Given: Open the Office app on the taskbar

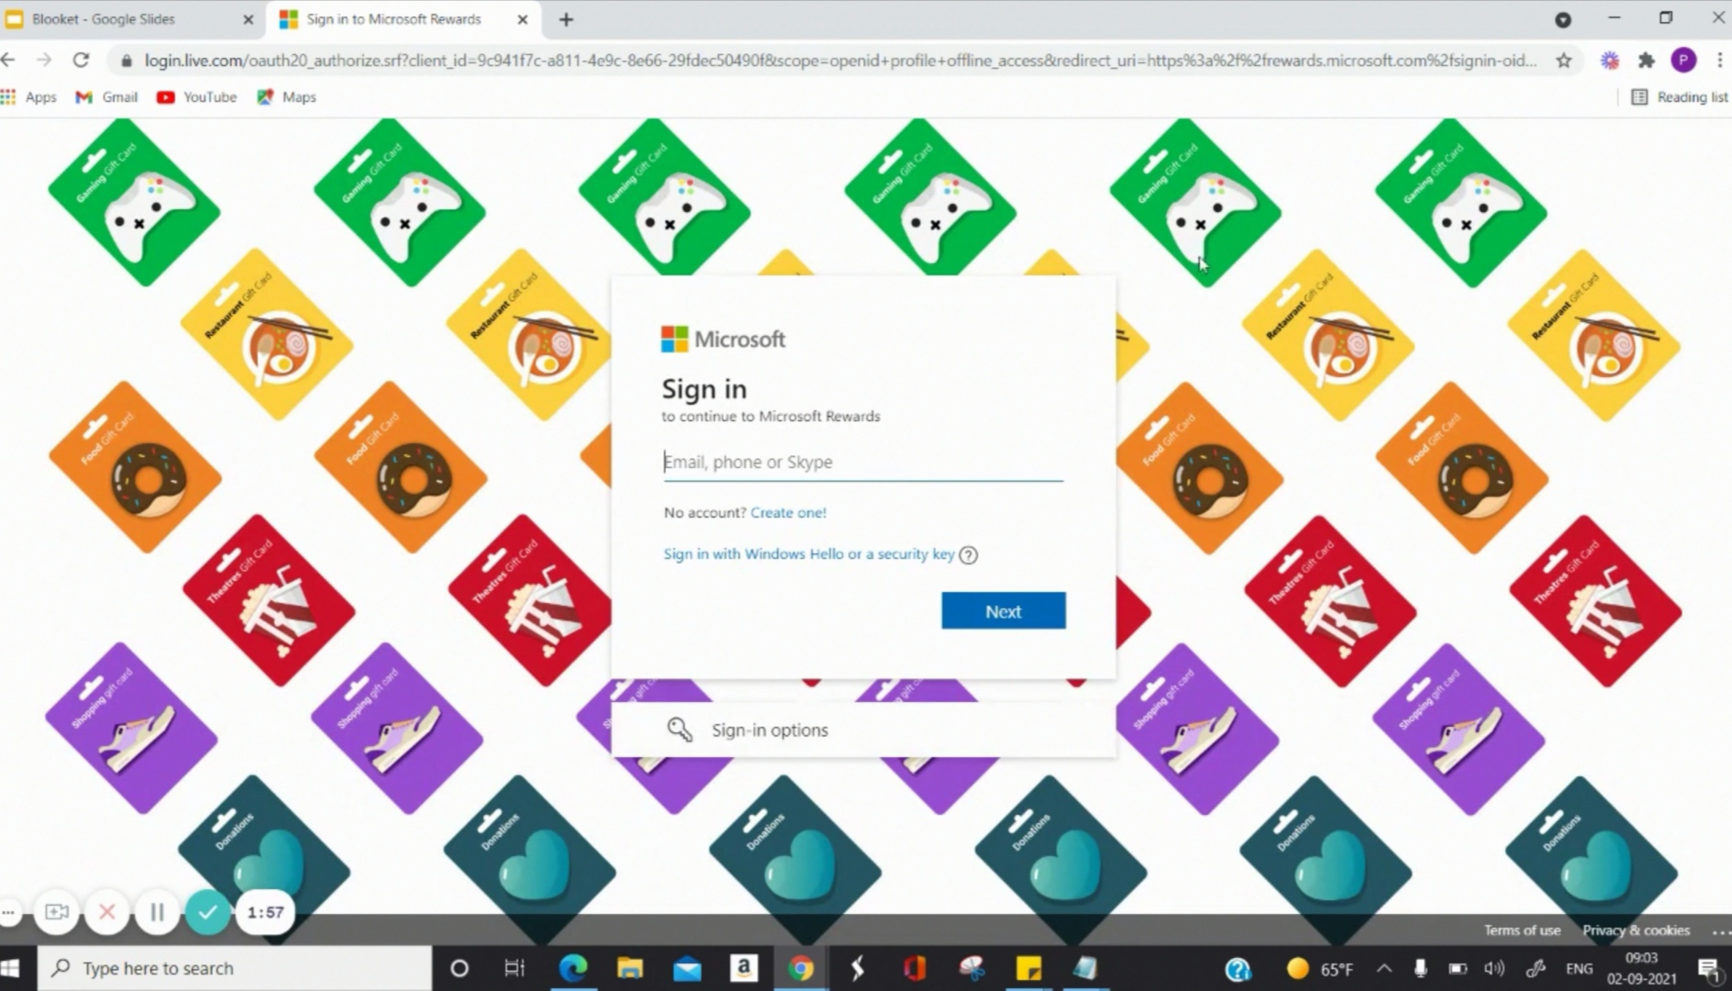Looking at the screenshot, I should click(x=915, y=968).
